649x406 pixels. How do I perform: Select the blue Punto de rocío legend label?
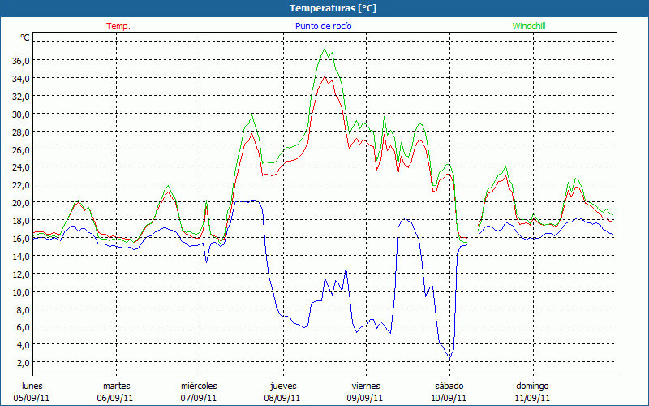(x=324, y=26)
